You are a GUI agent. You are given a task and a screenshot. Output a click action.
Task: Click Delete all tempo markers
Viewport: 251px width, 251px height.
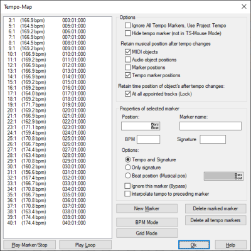click(x=215, y=220)
